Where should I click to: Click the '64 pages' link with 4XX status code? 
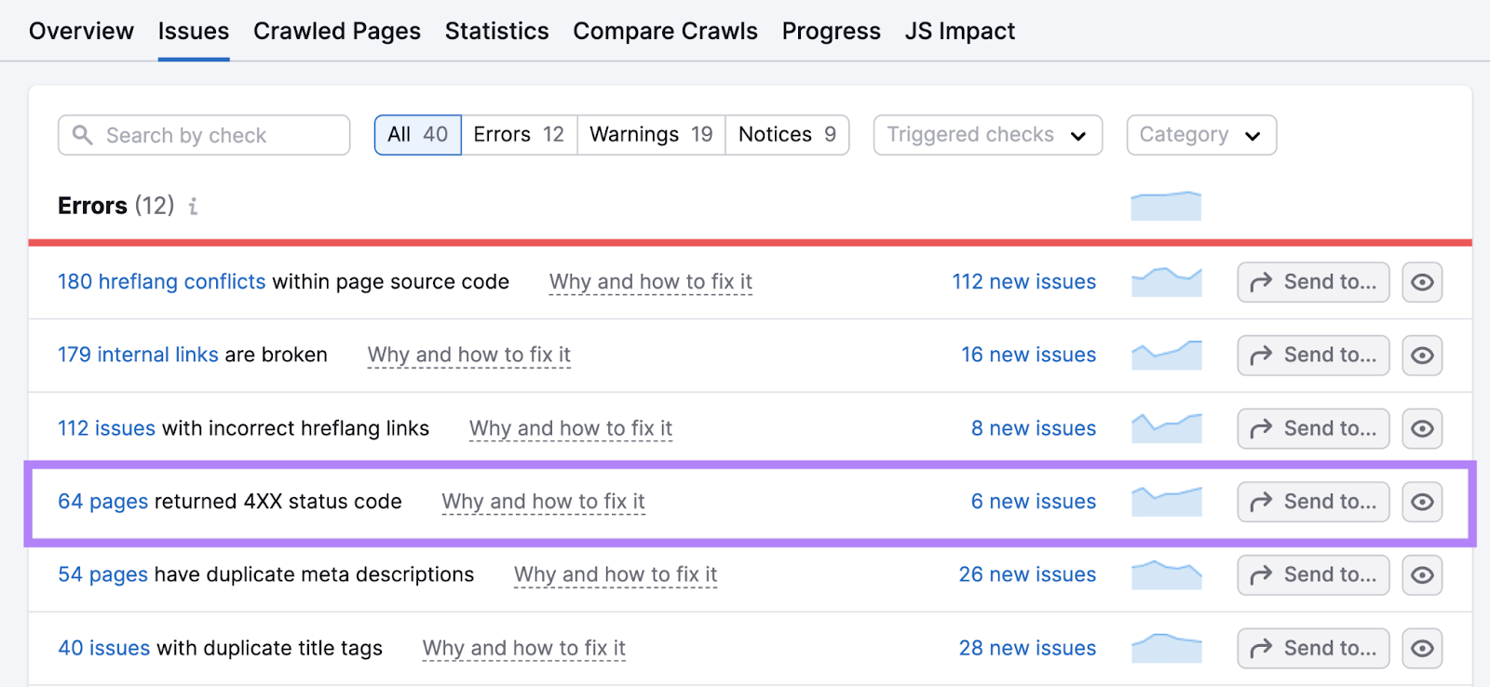[102, 501]
